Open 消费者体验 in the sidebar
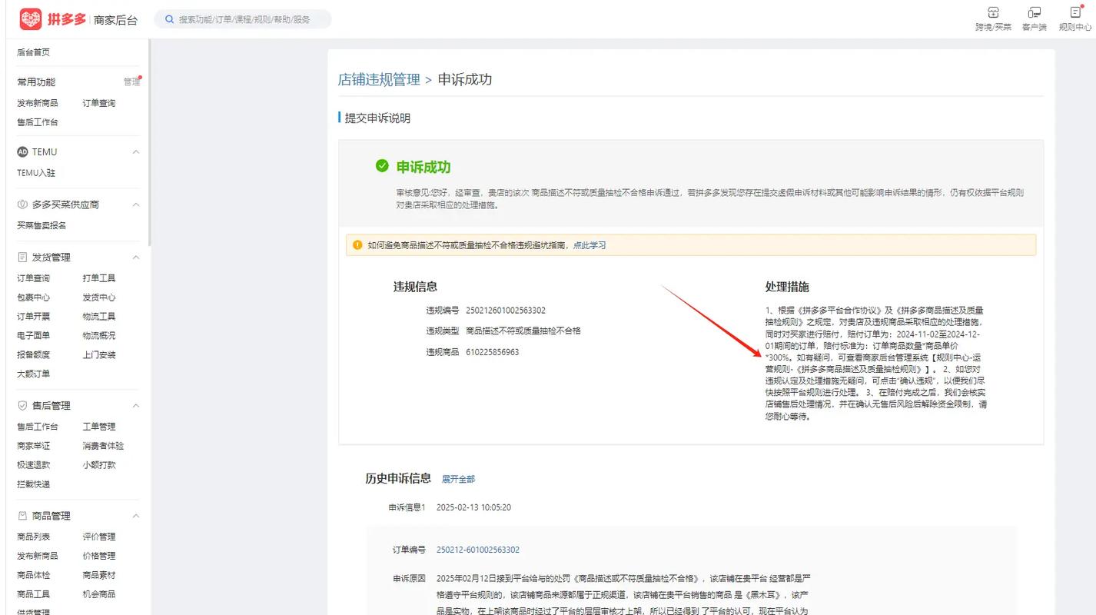This screenshot has width=1096, height=615. (103, 446)
